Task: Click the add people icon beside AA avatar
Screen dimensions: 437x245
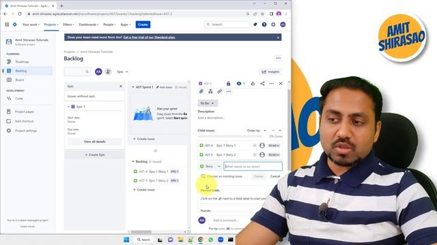Action: (108, 71)
